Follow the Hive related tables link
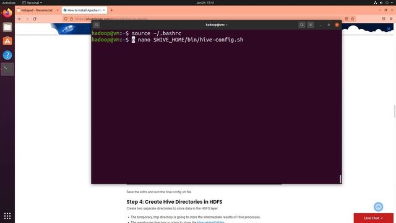396x223 pixels. pyautogui.click(x=210, y=222)
